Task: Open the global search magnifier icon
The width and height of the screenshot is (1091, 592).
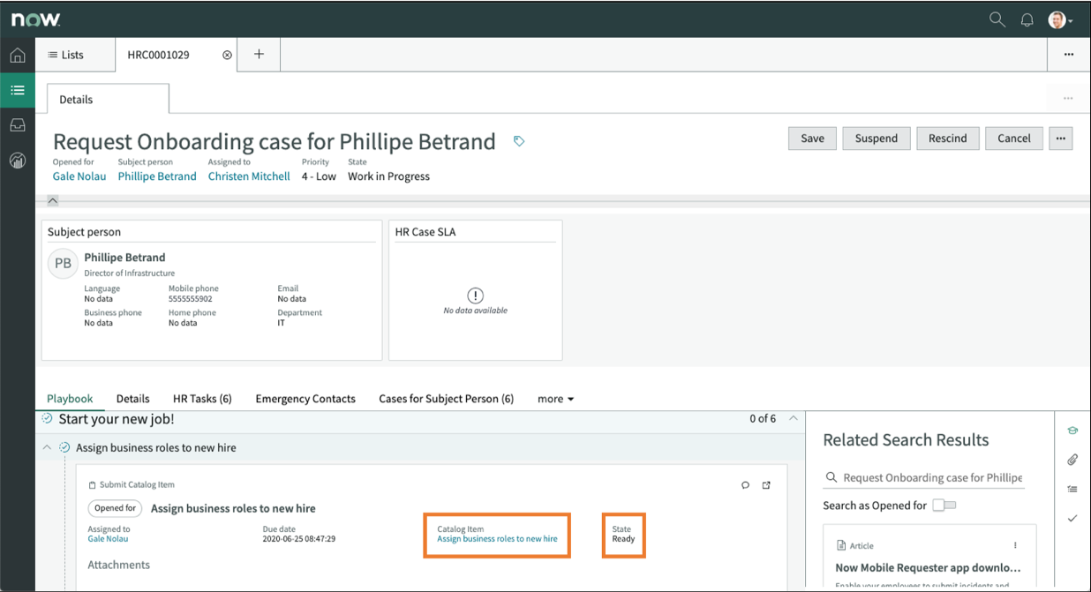Action: [997, 19]
